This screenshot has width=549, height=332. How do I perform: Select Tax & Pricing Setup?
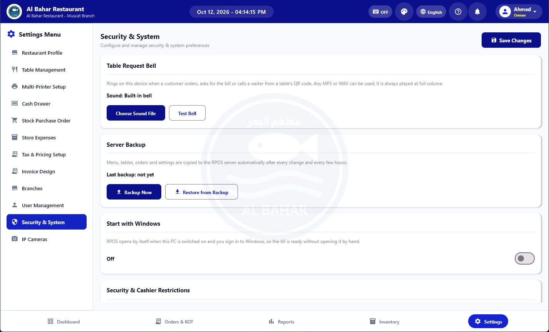[x=47, y=154]
